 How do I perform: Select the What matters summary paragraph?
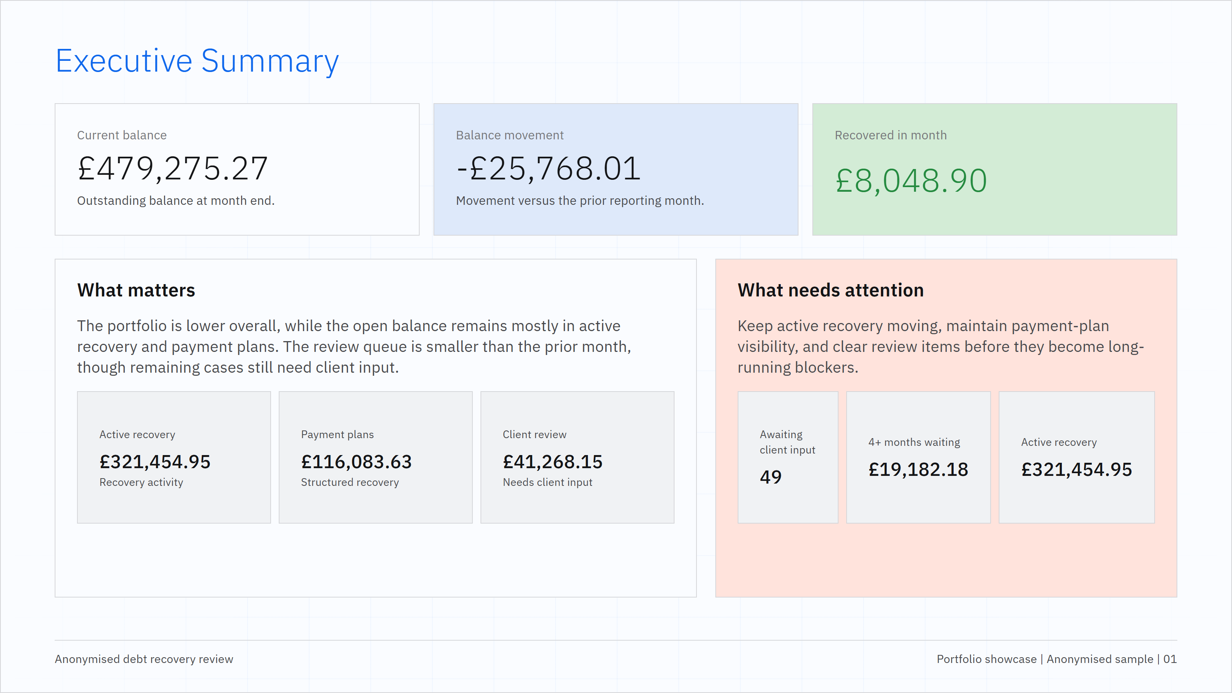pyautogui.click(x=354, y=347)
